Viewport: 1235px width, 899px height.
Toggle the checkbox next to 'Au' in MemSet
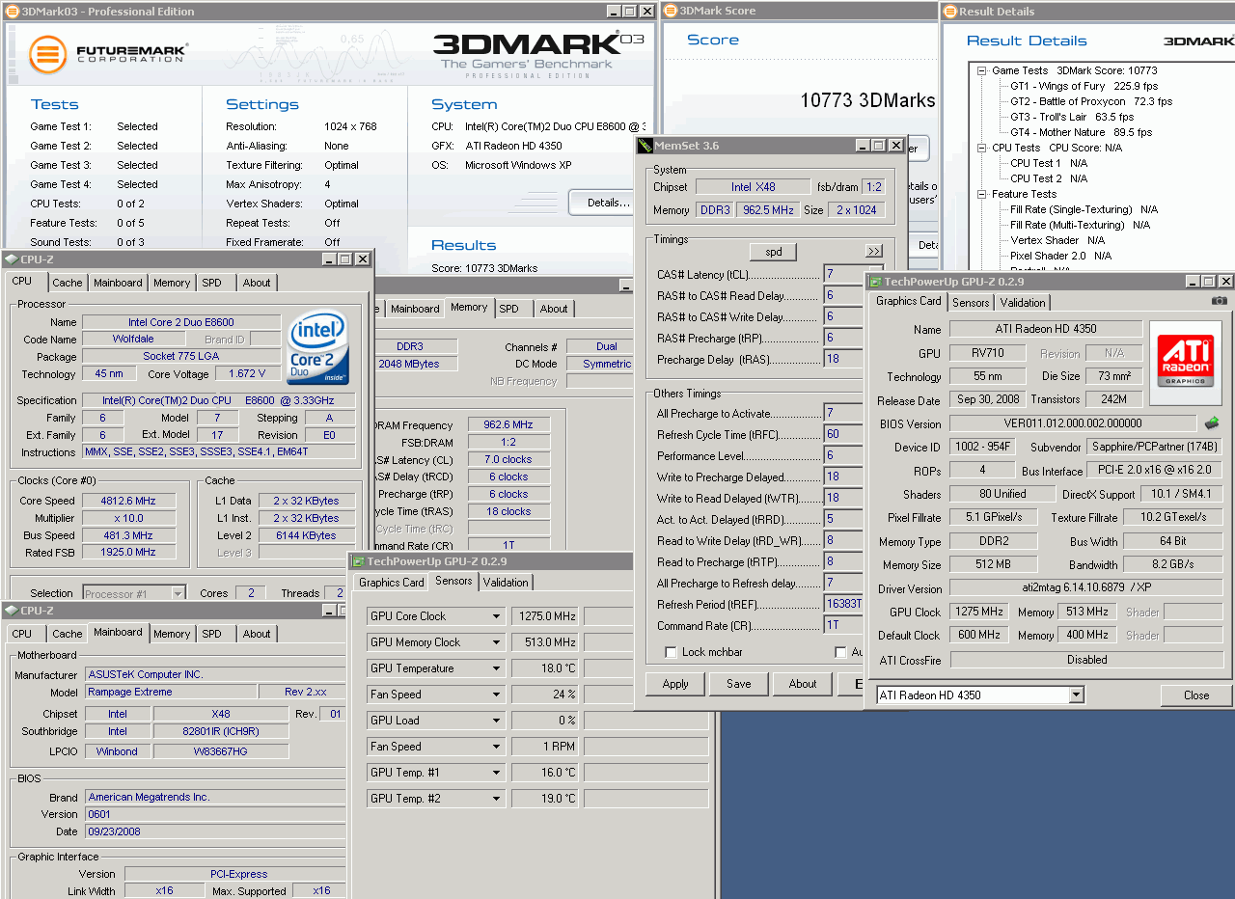[840, 653]
